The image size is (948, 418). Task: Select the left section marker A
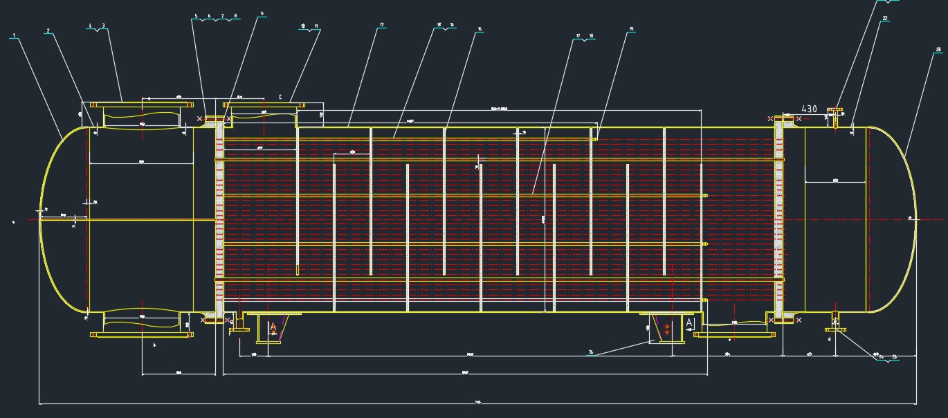click(x=273, y=327)
